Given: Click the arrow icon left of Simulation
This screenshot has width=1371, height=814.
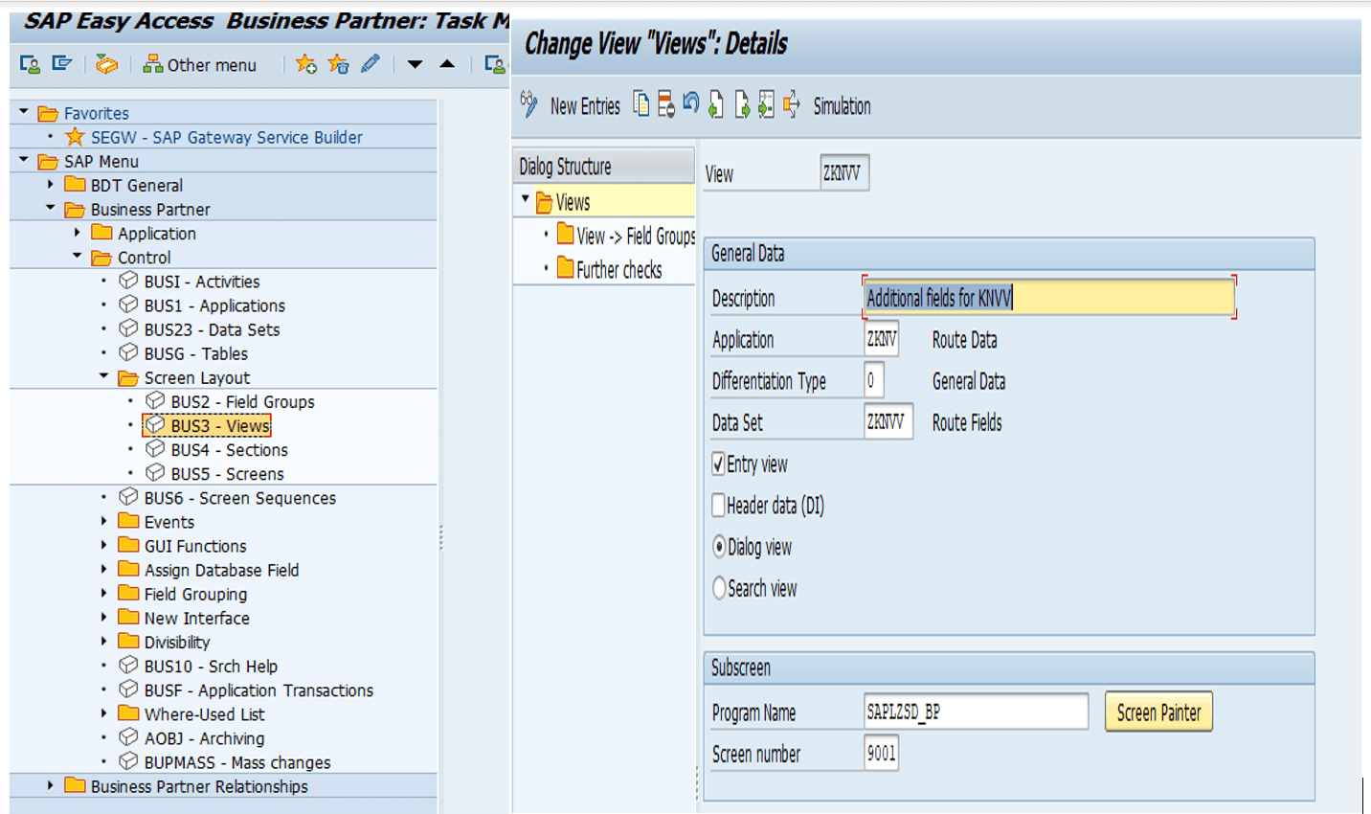Looking at the screenshot, I should coord(792,104).
